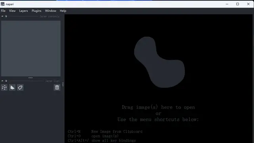The image size is (254, 143).
Task: Open the Layers menu
Action: 23,11
